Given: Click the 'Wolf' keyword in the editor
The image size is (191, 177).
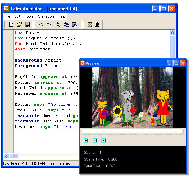Looking at the screenshot, I should [x=20, y=49].
